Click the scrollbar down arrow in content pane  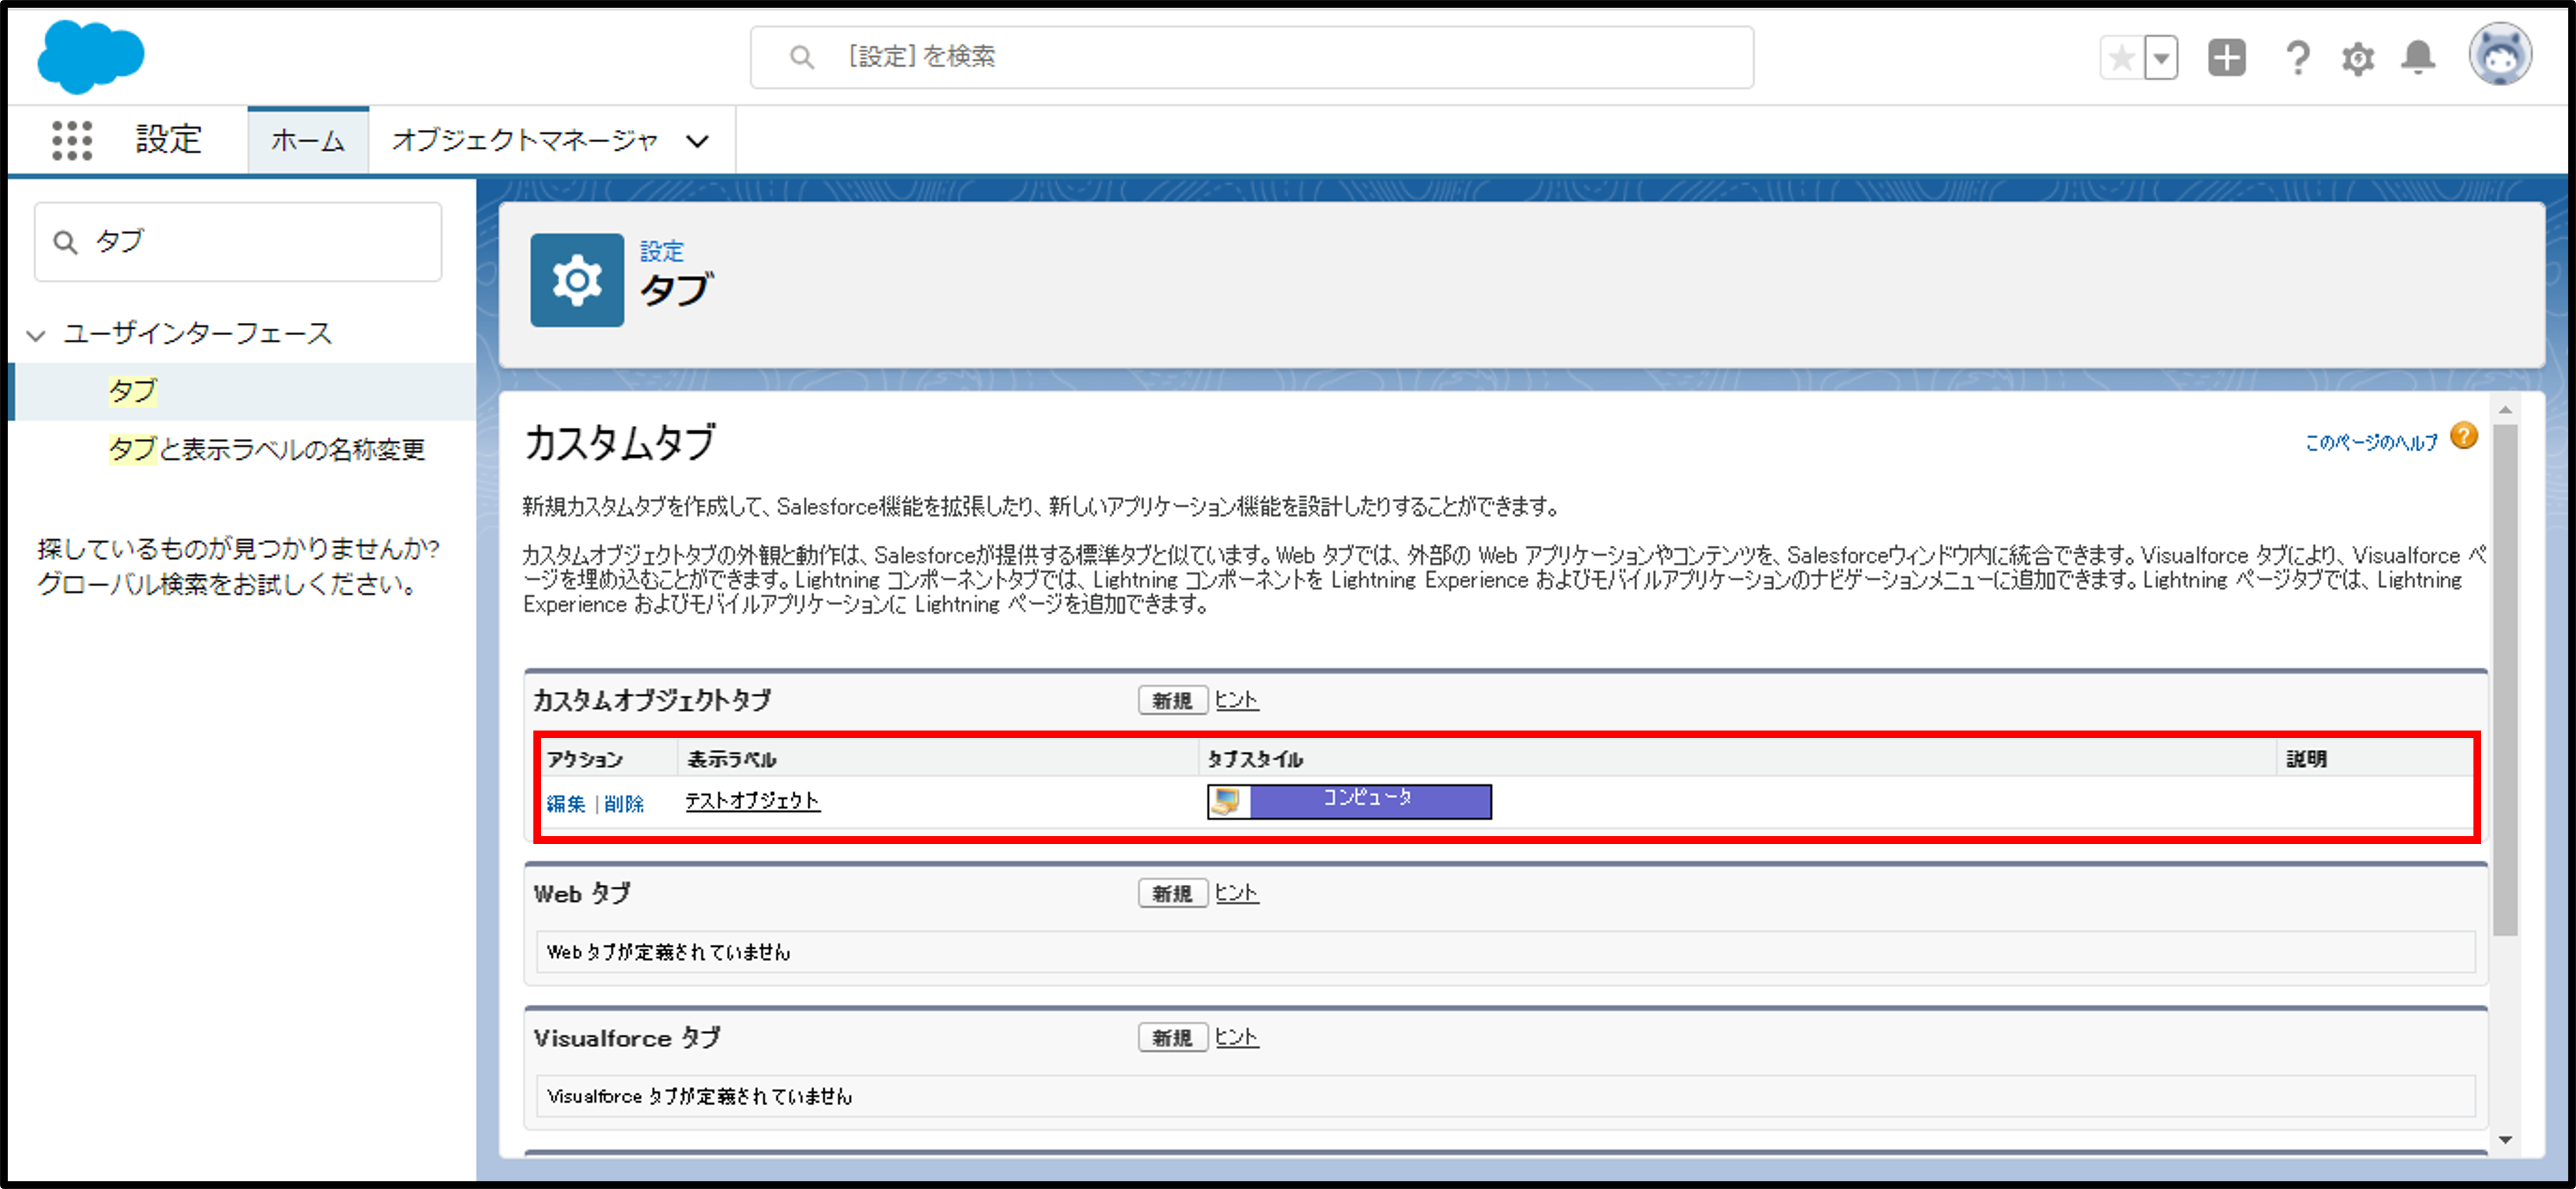pyautogui.click(x=2505, y=1140)
